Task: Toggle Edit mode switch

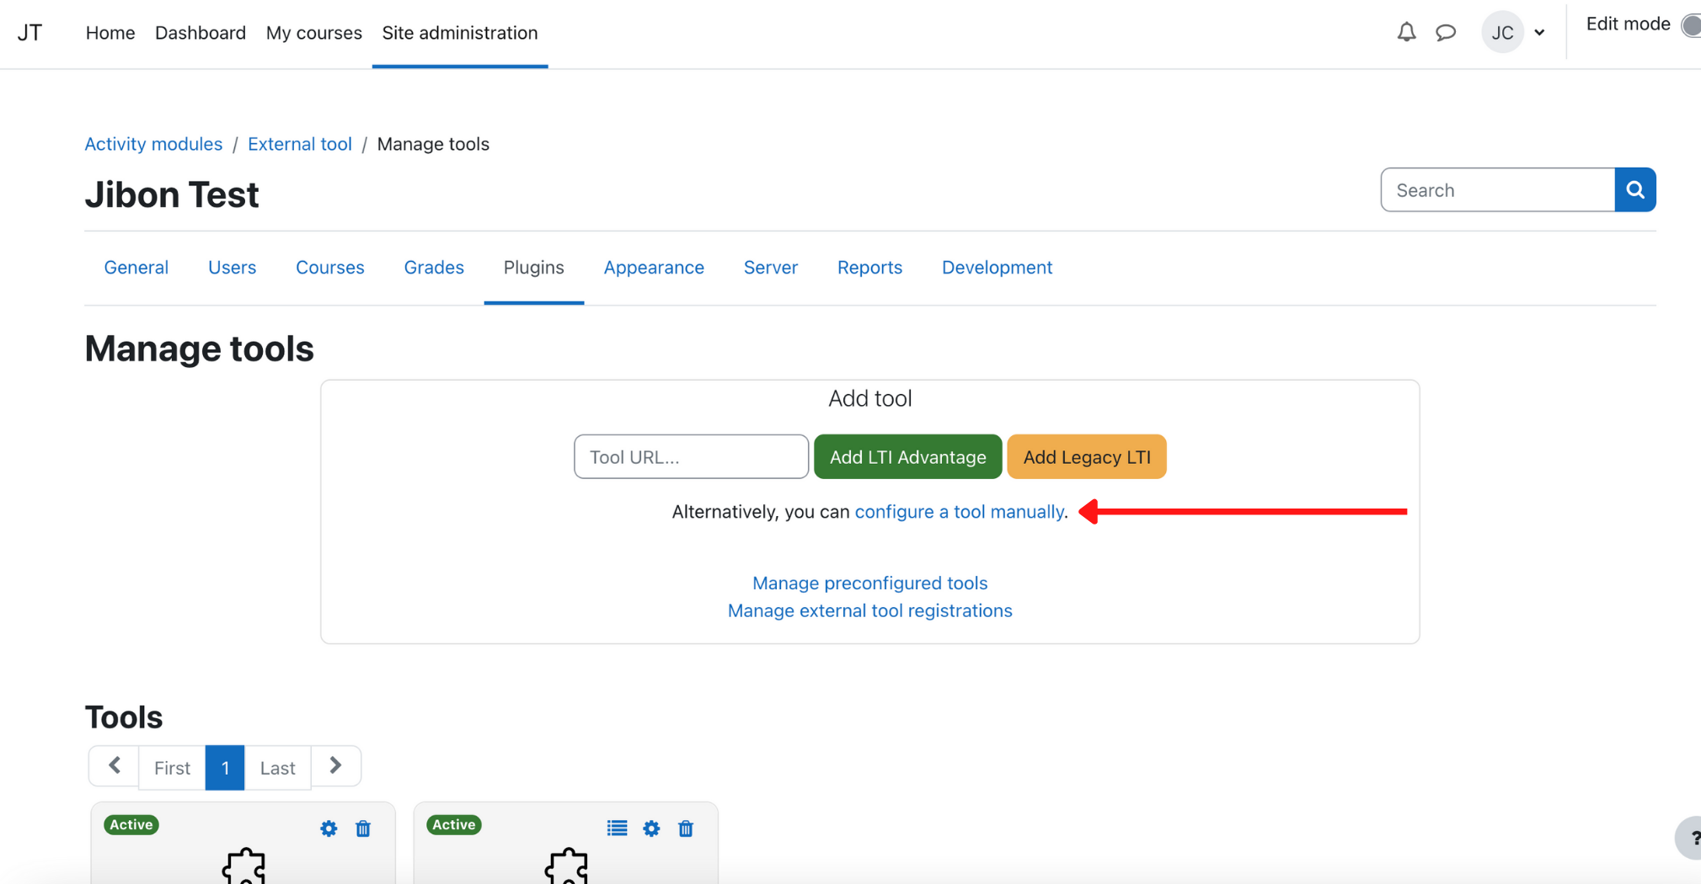Action: tap(1689, 25)
